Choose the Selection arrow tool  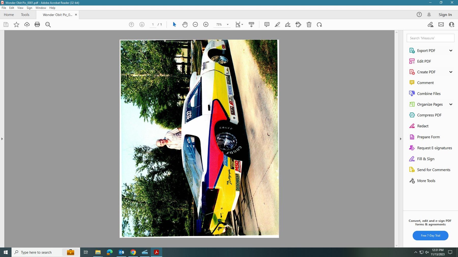point(174,25)
